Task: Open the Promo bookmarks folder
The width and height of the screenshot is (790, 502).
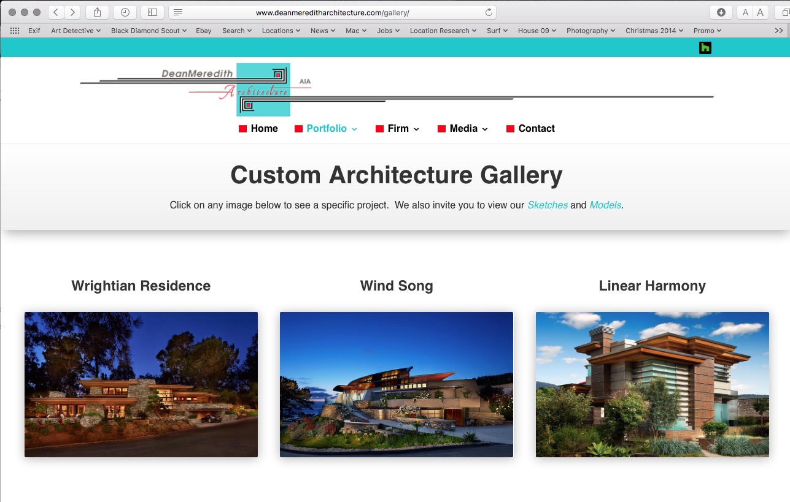Action: 708,31
